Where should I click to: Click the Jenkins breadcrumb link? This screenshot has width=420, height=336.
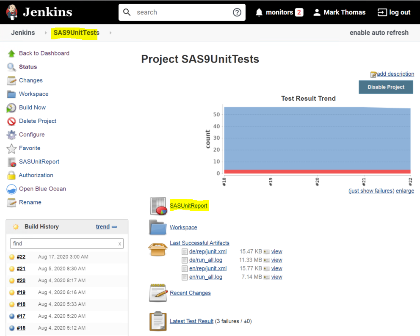tap(23, 33)
